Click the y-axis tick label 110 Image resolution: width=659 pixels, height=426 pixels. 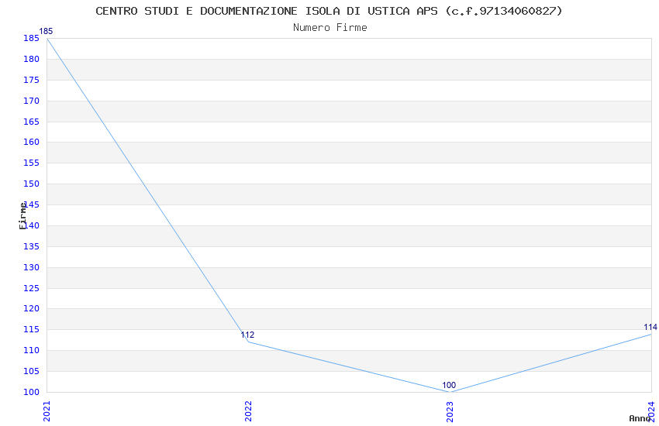pyautogui.click(x=31, y=350)
